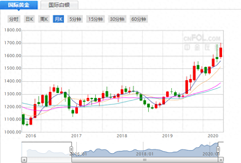Click the 2018/01 marker in navigator
The image size is (241, 163).
145,154
